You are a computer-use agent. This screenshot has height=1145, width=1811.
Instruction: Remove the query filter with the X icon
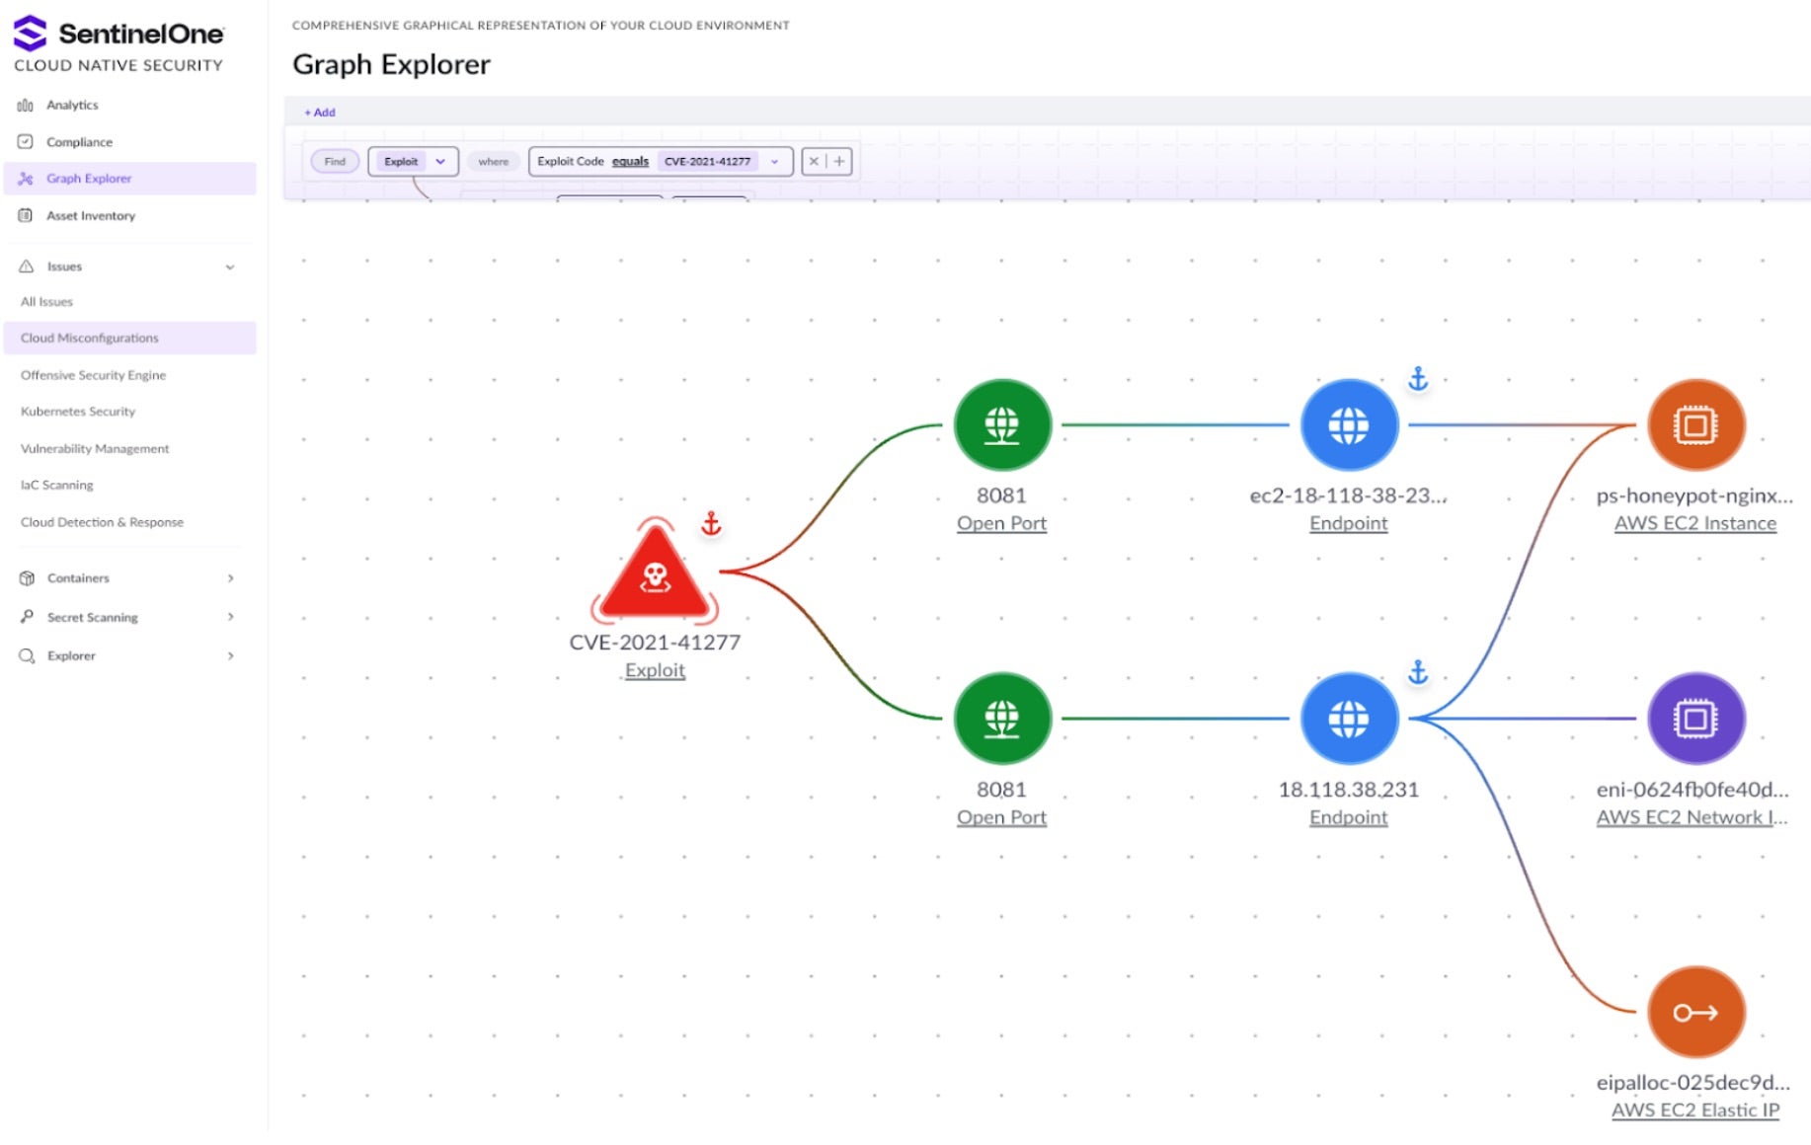(x=814, y=161)
